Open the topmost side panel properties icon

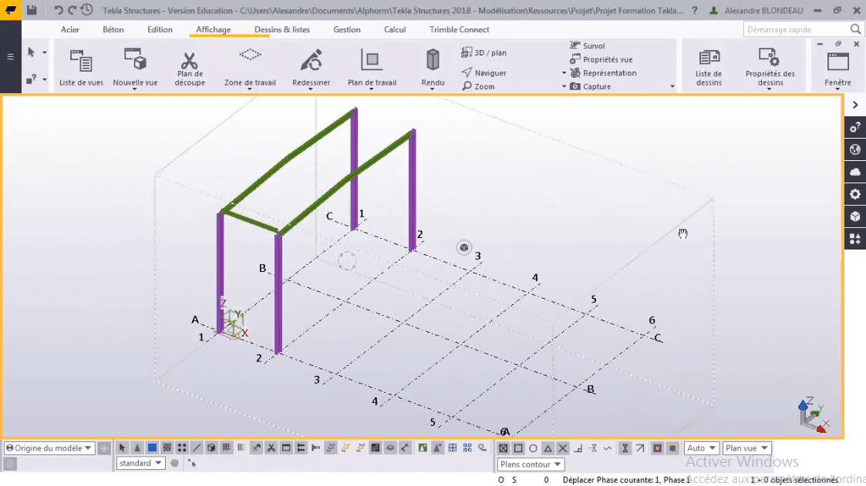855,127
